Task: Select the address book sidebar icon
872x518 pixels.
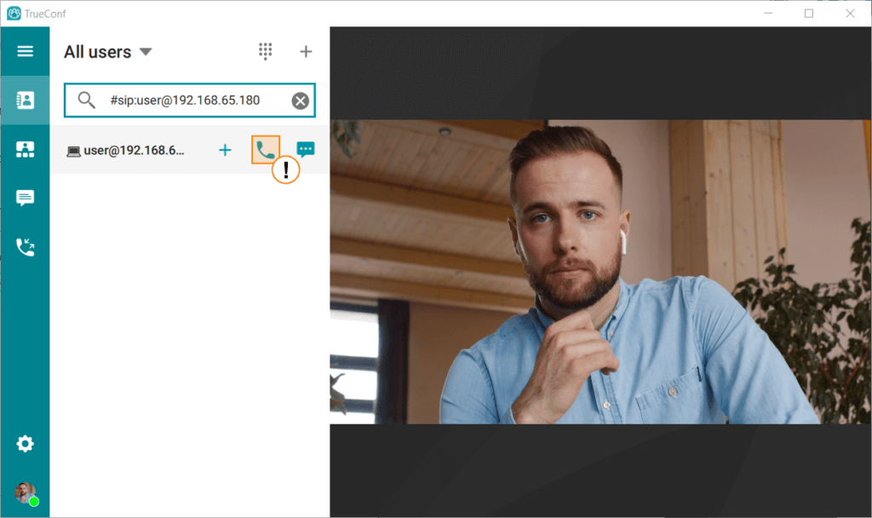Action: tap(25, 100)
